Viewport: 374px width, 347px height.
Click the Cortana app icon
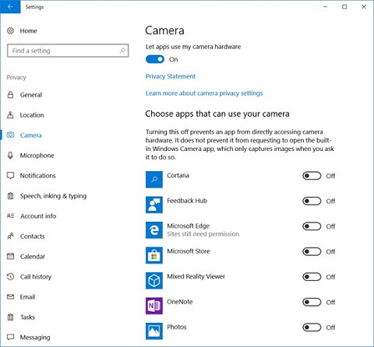point(154,179)
